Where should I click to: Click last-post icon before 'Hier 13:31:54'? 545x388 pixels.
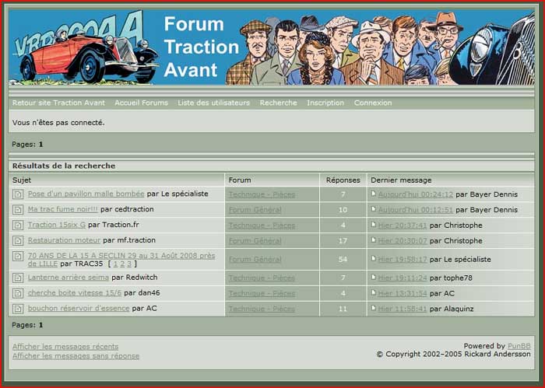(x=374, y=292)
